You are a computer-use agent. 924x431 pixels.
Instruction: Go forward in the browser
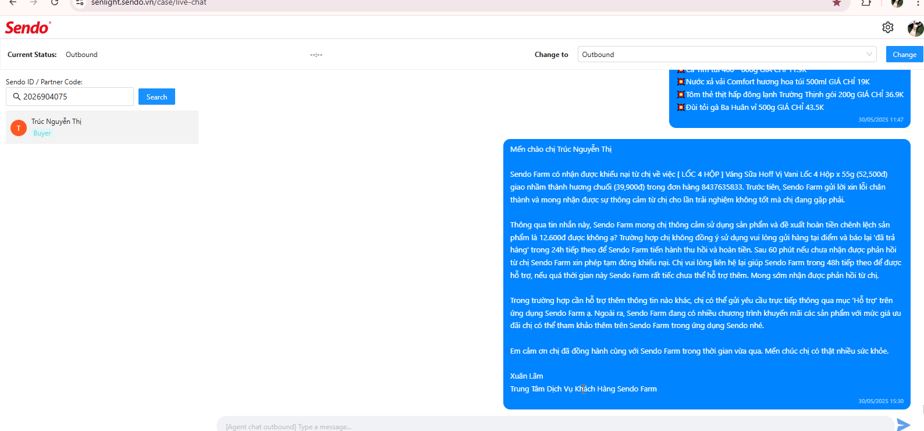pyautogui.click(x=33, y=3)
